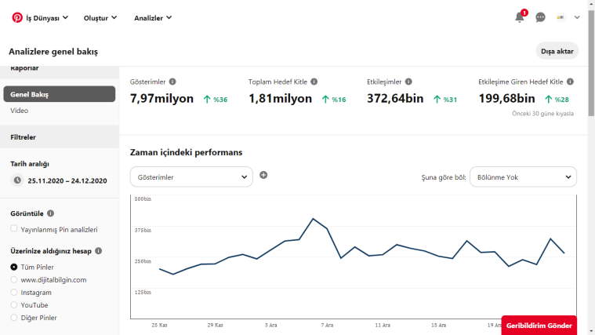Select the www.dijitalbilgin.com radio option
Image resolution: width=595 pixels, height=335 pixels.
[x=14, y=279]
